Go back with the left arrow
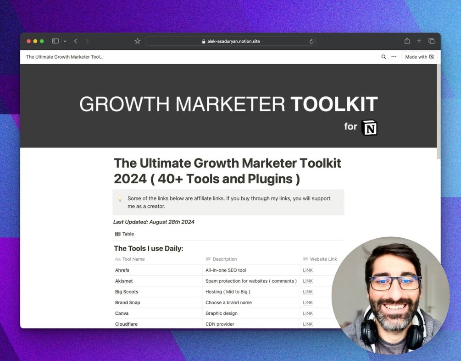Screen dimensions: 461x361 click(x=76, y=41)
